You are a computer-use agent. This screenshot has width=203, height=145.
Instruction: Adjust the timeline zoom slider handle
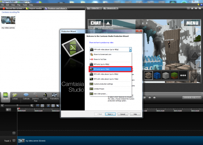point(17,106)
